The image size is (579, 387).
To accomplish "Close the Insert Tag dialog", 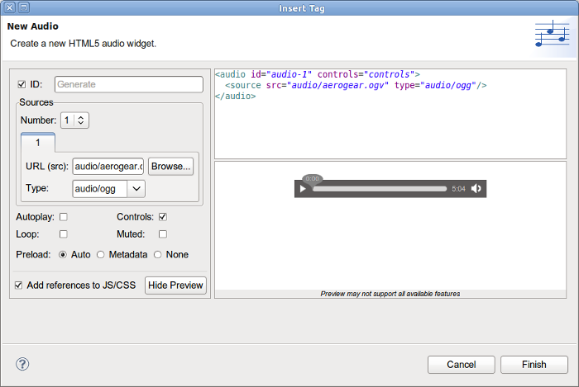I will click(10, 7).
